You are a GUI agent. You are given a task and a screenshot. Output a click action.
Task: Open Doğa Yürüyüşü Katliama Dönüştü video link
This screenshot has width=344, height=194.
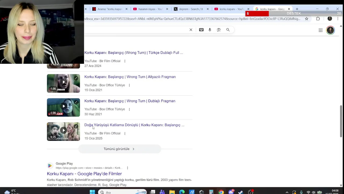[134, 125]
